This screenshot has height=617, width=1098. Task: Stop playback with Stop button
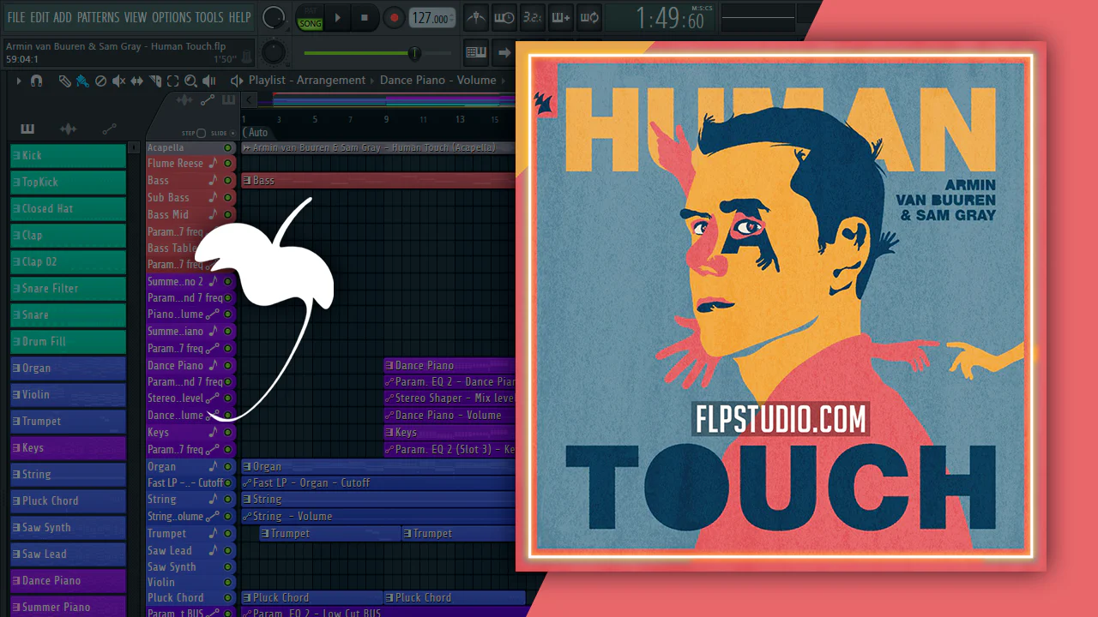365,17
